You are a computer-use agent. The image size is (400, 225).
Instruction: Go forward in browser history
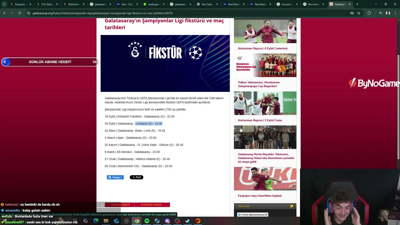(x=12, y=13)
